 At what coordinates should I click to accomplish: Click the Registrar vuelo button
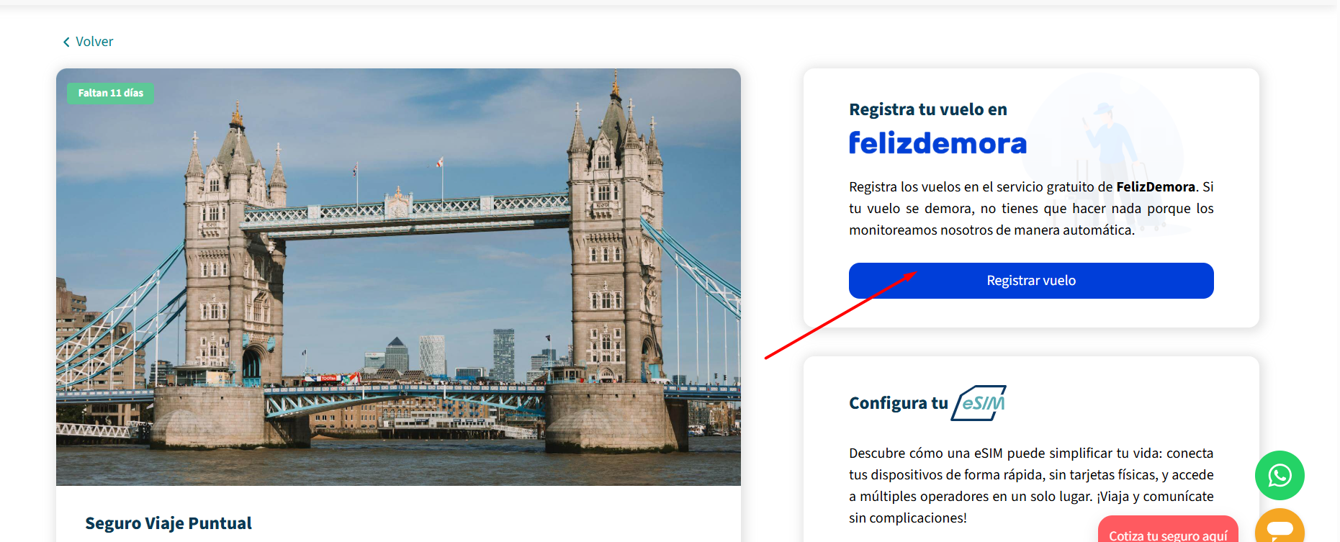pyautogui.click(x=1031, y=281)
